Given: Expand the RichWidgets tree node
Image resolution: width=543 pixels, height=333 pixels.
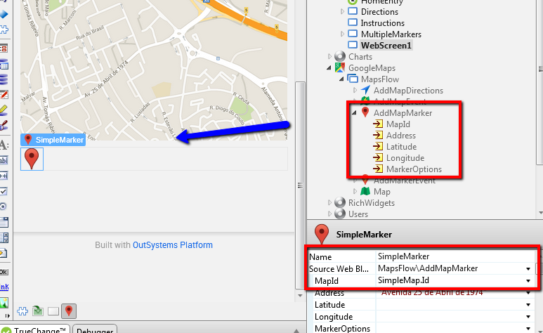Looking at the screenshot, I should (x=330, y=203).
